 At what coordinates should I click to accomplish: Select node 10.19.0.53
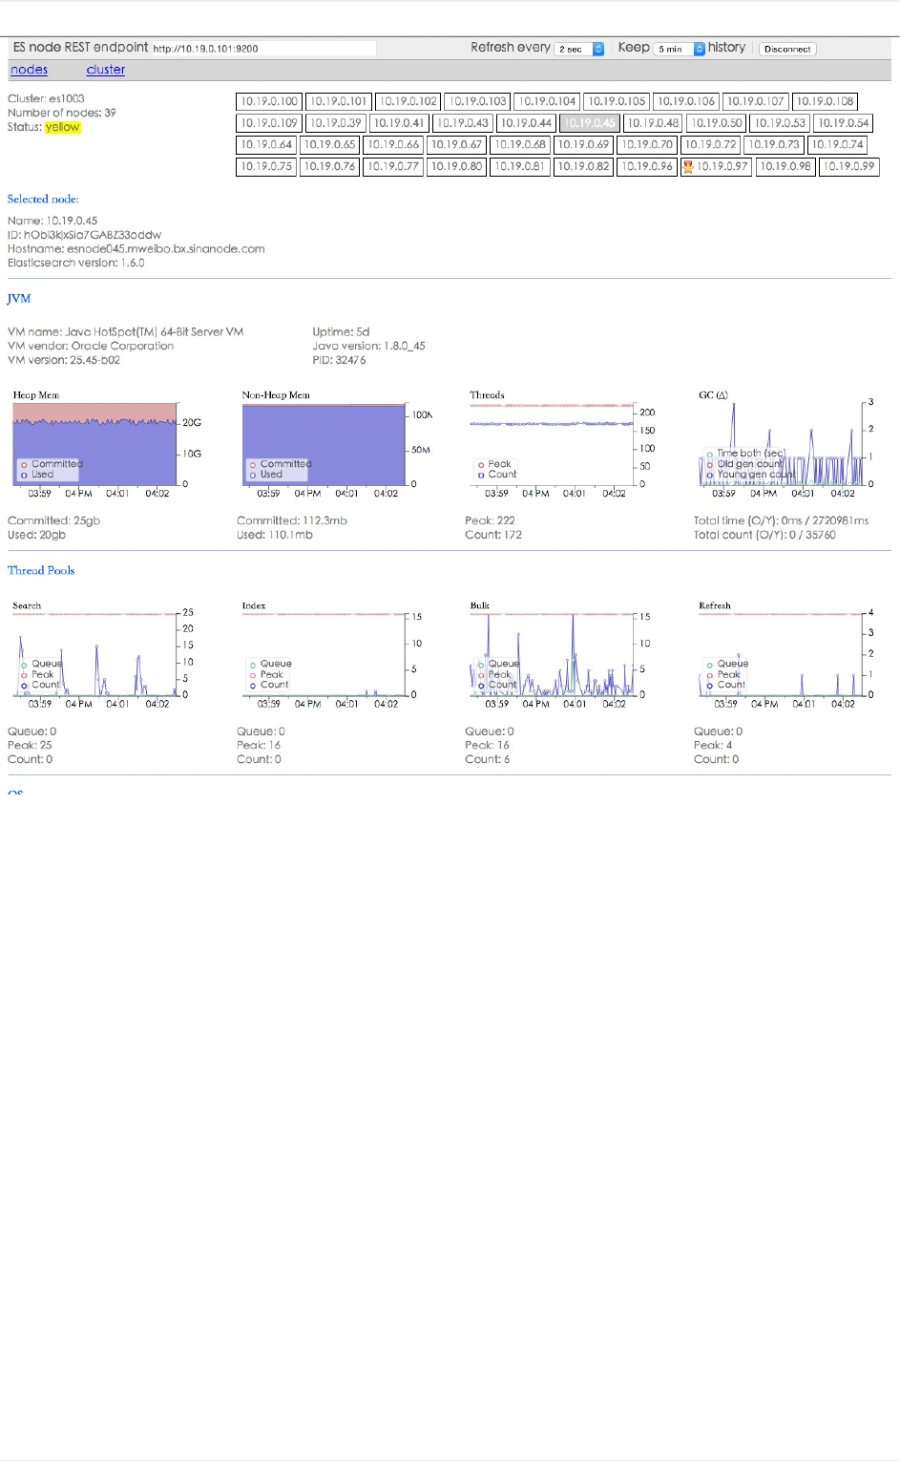[780, 123]
